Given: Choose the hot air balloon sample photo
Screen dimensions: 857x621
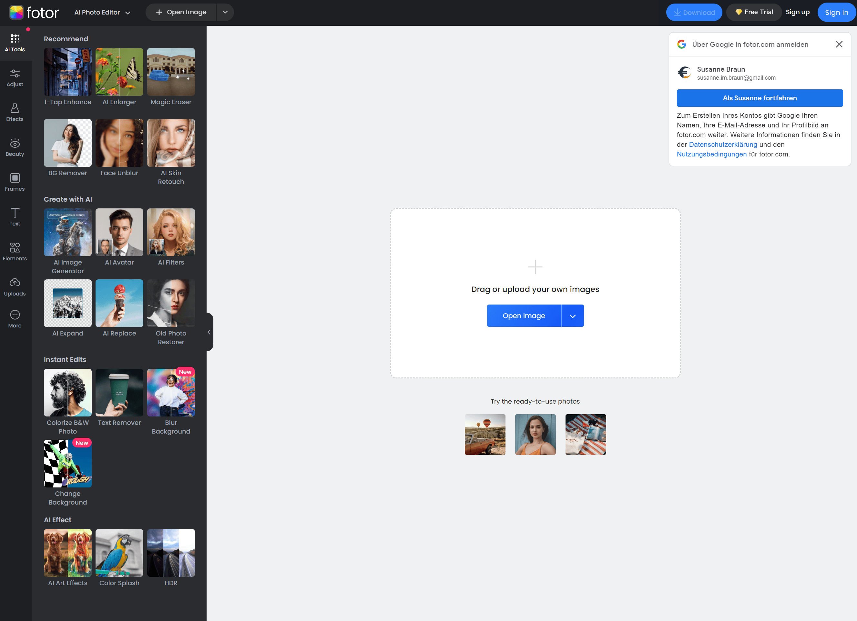Looking at the screenshot, I should pyautogui.click(x=485, y=435).
